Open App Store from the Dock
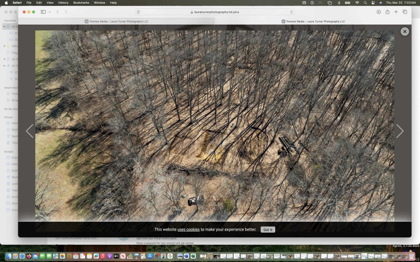Viewport: 420px width, 262px height. pyautogui.click(x=150, y=256)
